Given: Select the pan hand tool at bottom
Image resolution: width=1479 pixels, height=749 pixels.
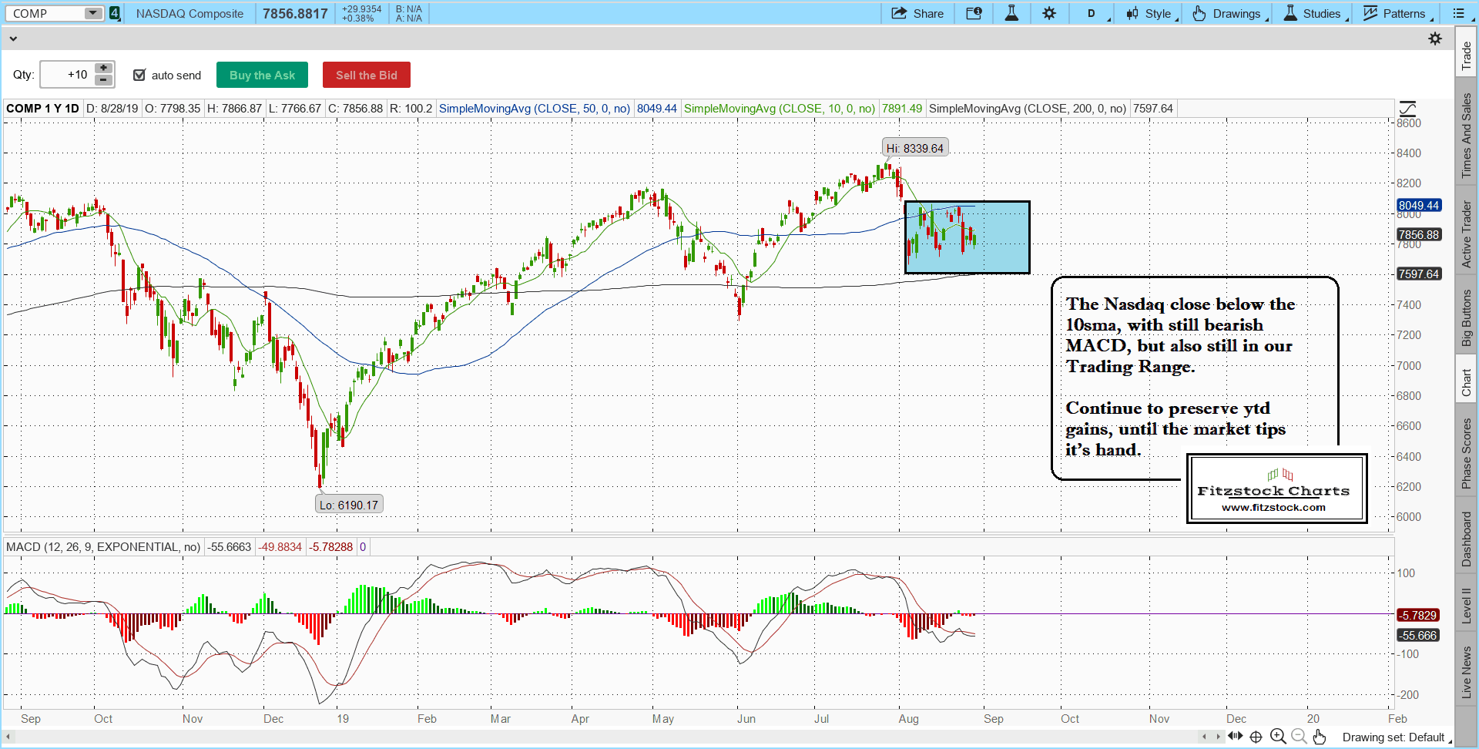Looking at the screenshot, I should coord(1320,737).
